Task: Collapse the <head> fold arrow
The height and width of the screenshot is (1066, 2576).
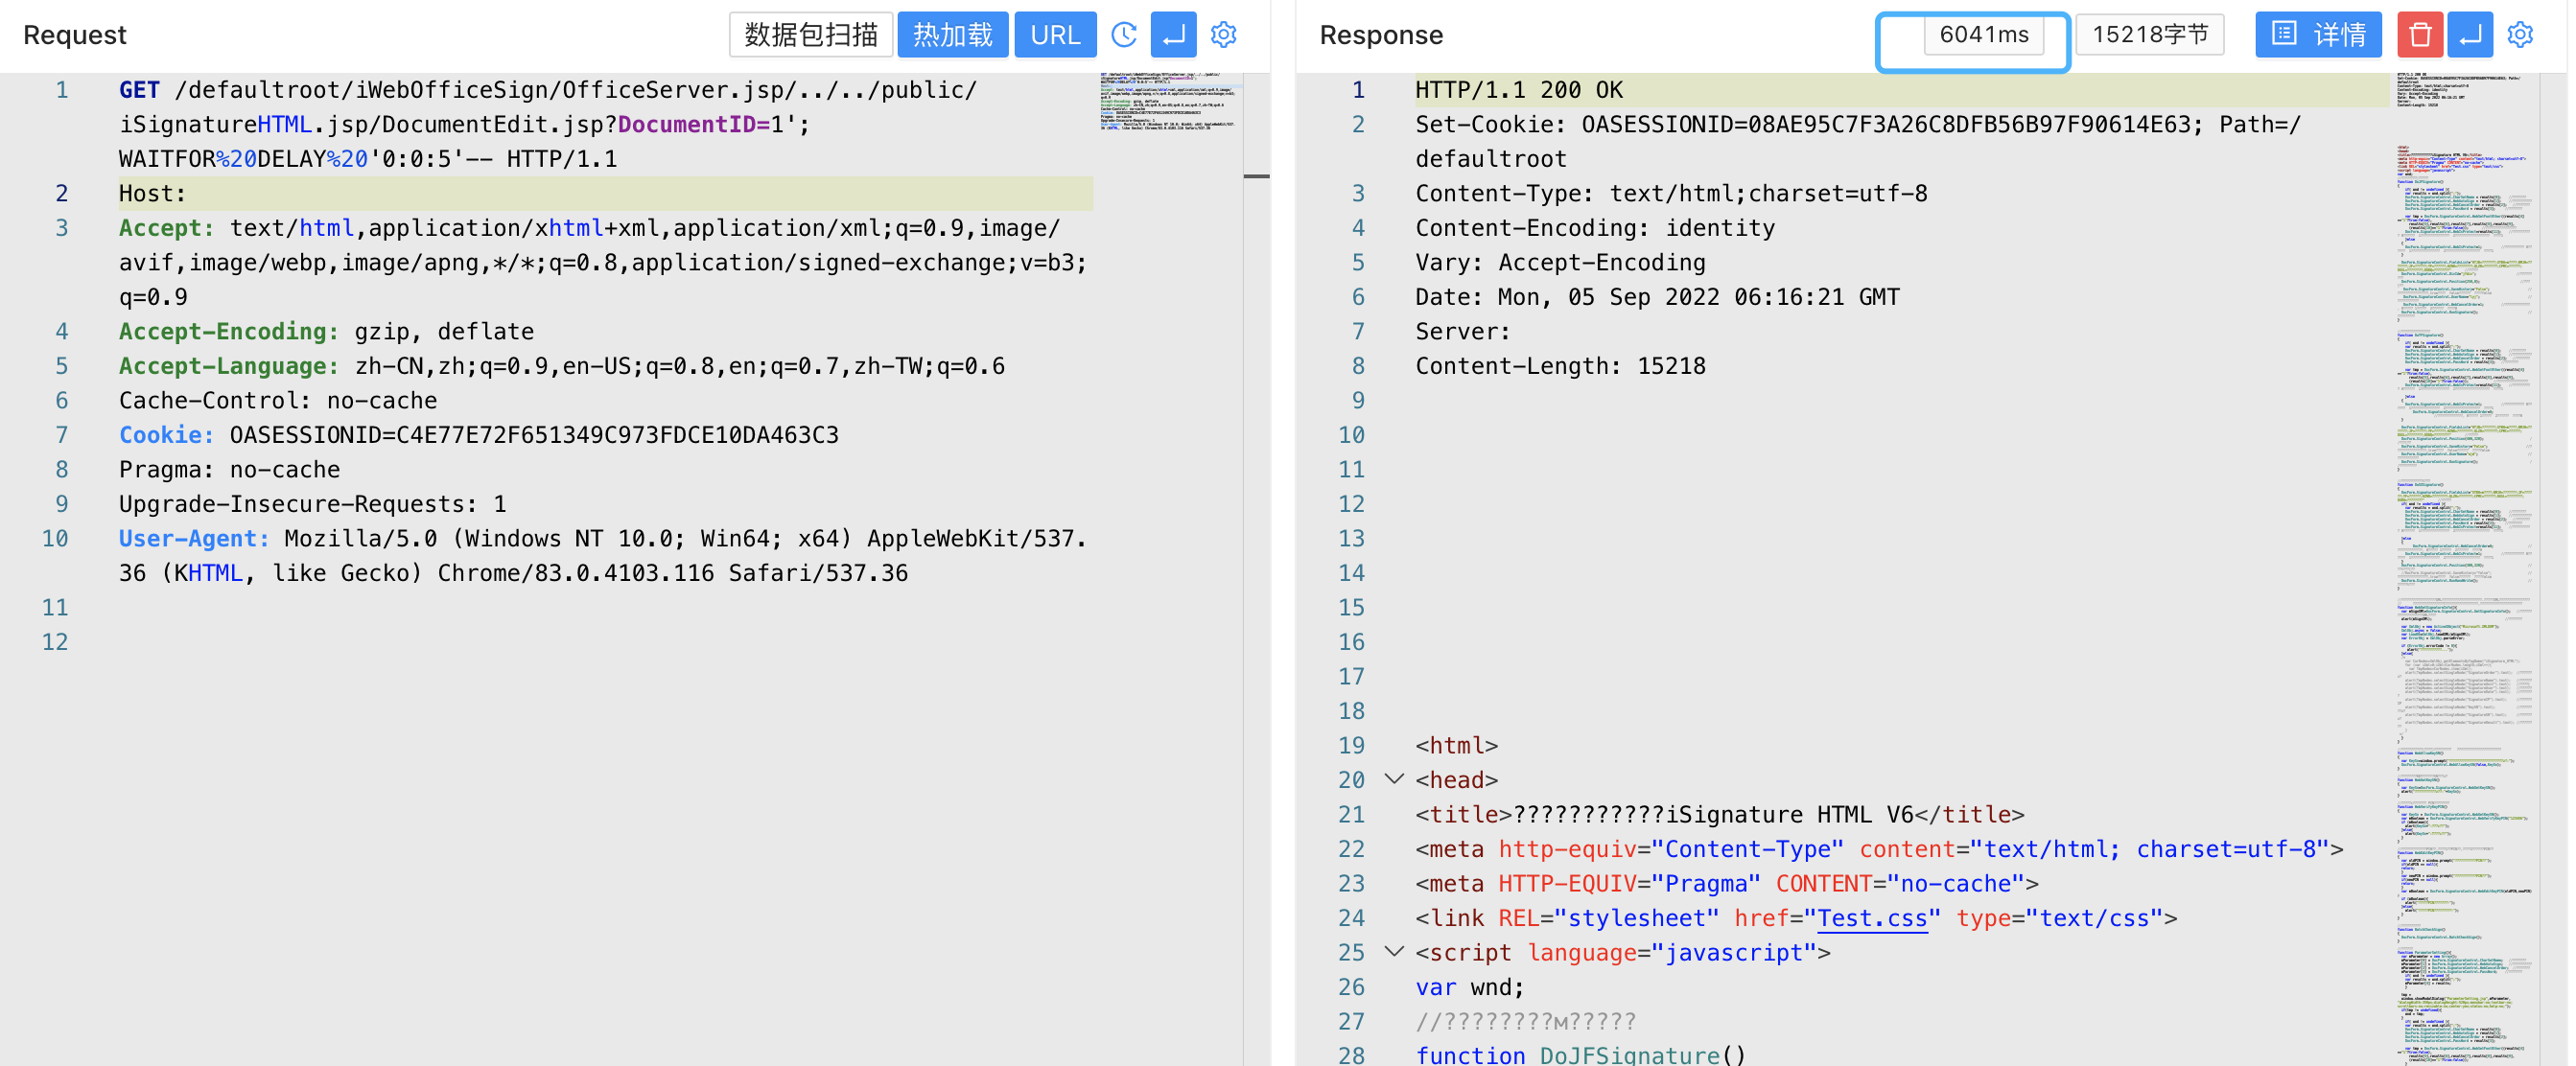Action: tap(1394, 779)
